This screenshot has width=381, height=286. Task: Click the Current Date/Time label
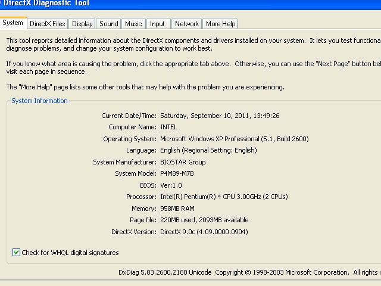(x=129, y=116)
